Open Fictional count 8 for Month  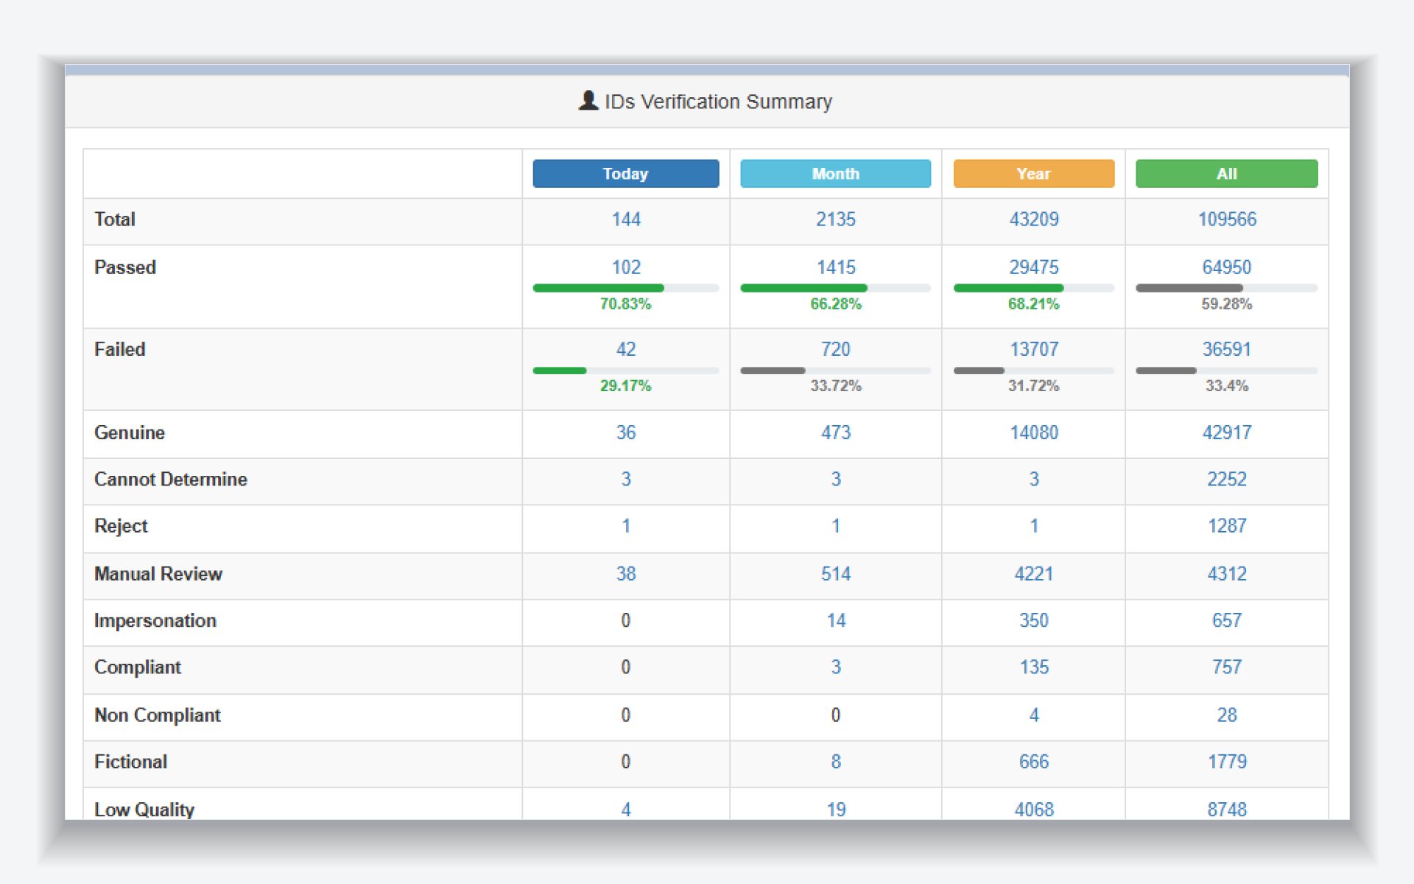pyautogui.click(x=836, y=762)
